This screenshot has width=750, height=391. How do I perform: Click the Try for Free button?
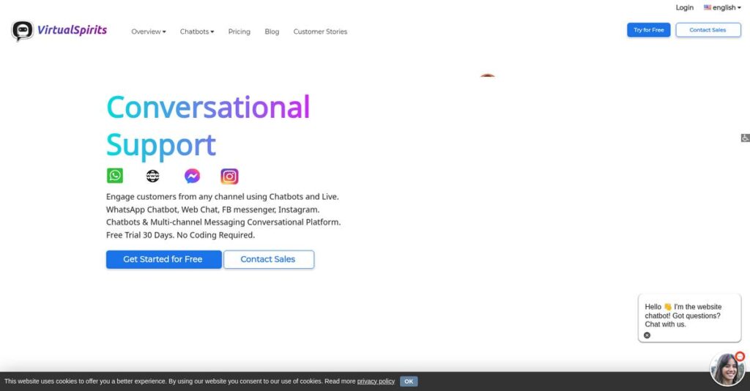(x=649, y=29)
